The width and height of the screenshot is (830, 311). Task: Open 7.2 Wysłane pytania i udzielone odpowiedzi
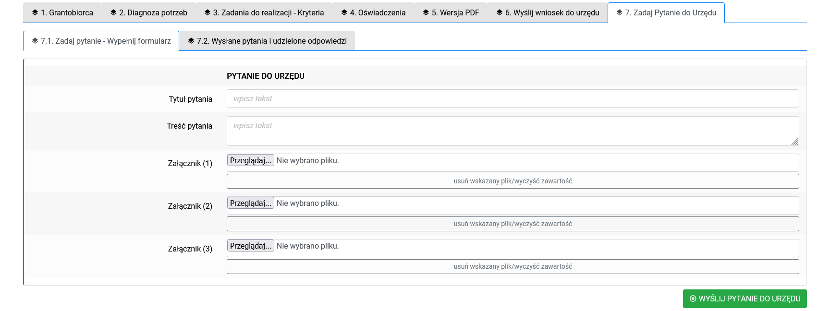pyautogui.click(x=271, y=41)
